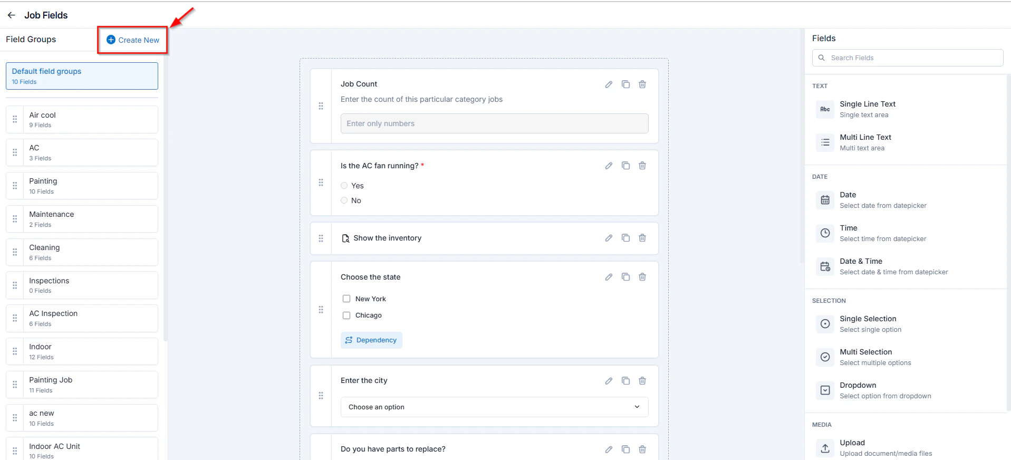The width and height of the screenshot is (1011, 460).
Task: Add a Time field
Action: [x=907, y=233]
